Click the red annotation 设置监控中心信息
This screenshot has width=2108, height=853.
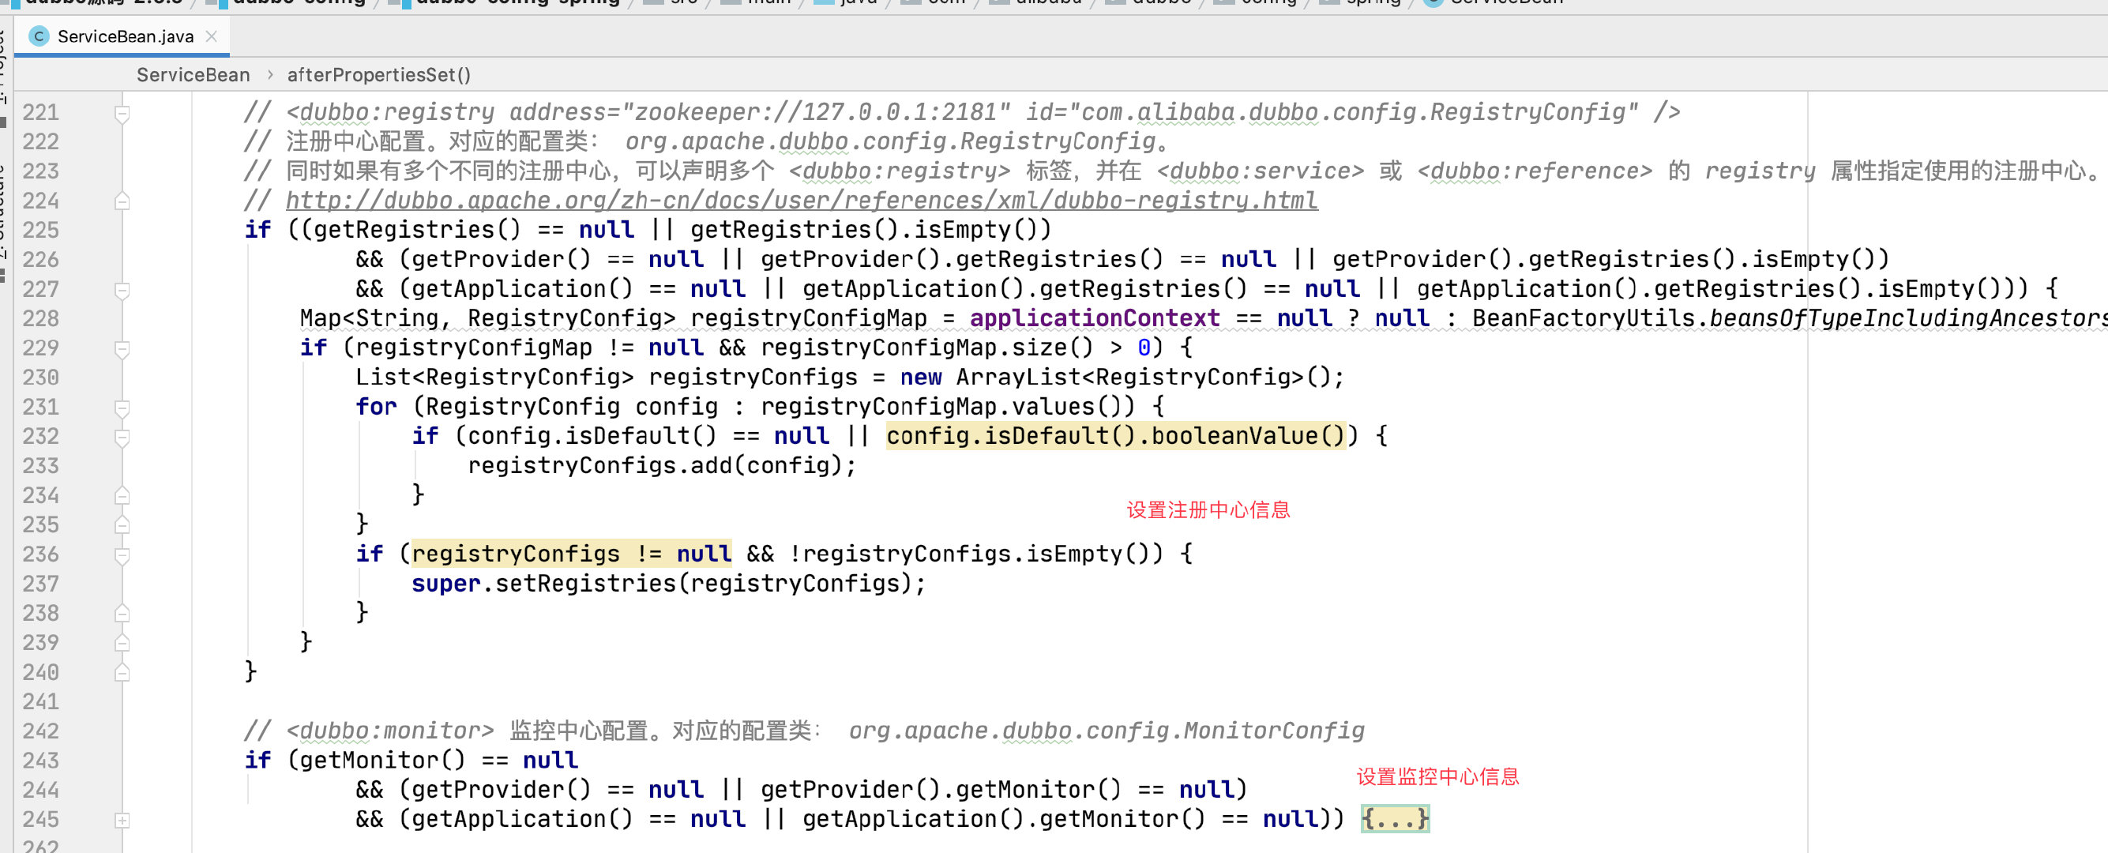point(1437,777)
